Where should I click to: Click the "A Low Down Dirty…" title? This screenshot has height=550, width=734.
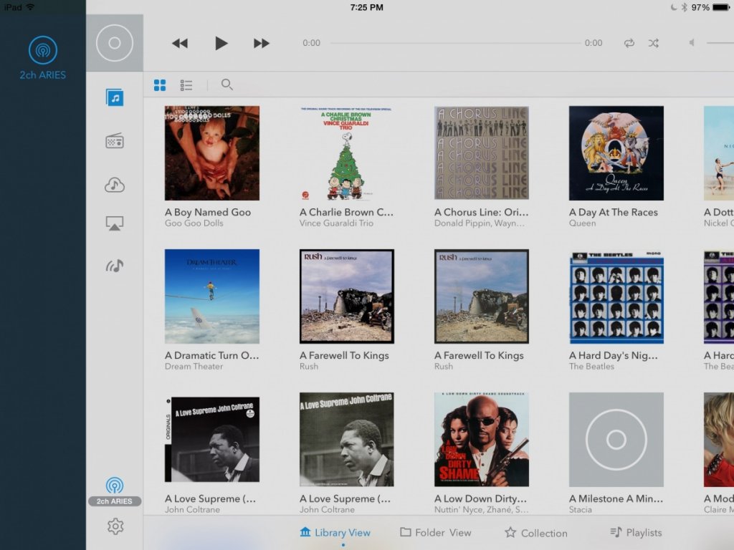coord(481,499)
